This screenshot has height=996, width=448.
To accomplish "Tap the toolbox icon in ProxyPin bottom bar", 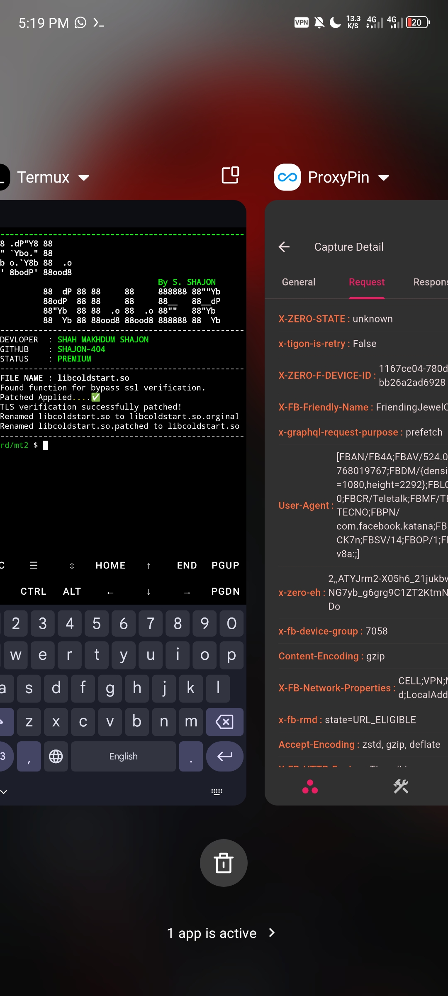I will [x=401, y=786].
